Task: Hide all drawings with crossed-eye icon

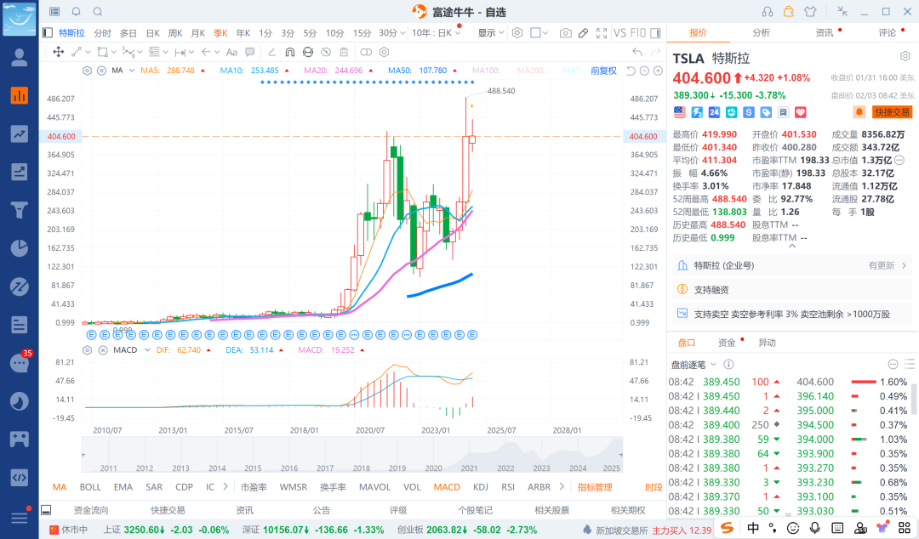Action: click(326, 52)
